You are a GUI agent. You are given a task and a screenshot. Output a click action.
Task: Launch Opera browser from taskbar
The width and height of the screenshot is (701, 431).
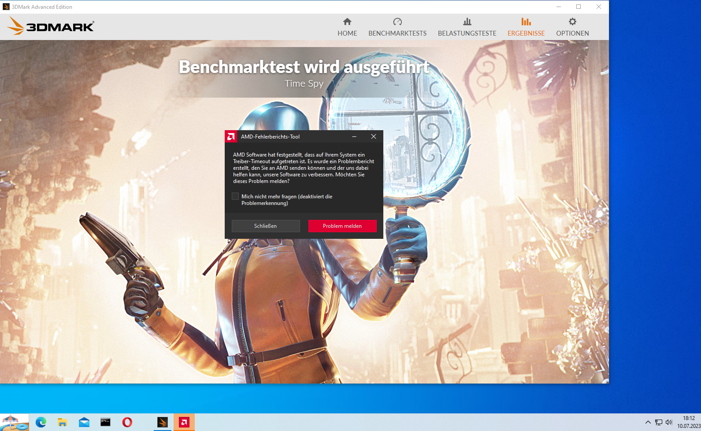coord(127,422)
